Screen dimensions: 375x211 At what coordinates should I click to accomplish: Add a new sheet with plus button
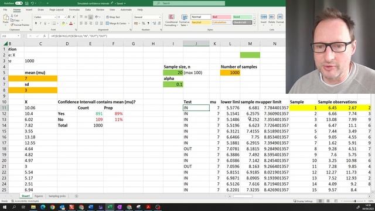(x=77, y=196)
